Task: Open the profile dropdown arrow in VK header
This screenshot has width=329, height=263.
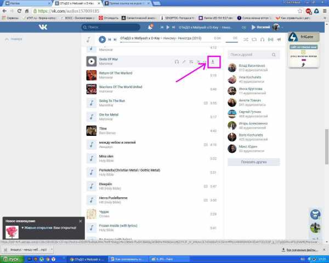Action: 282,27
